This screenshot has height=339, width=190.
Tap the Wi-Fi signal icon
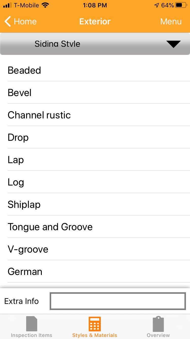pyautogui.click(x=45, y=5)
